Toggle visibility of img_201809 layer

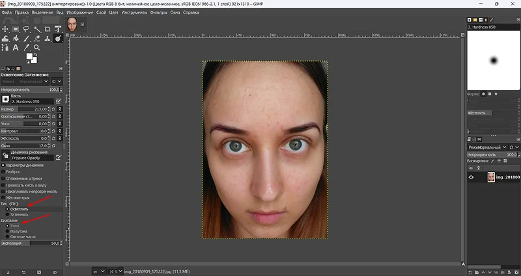tap(471, 177)
